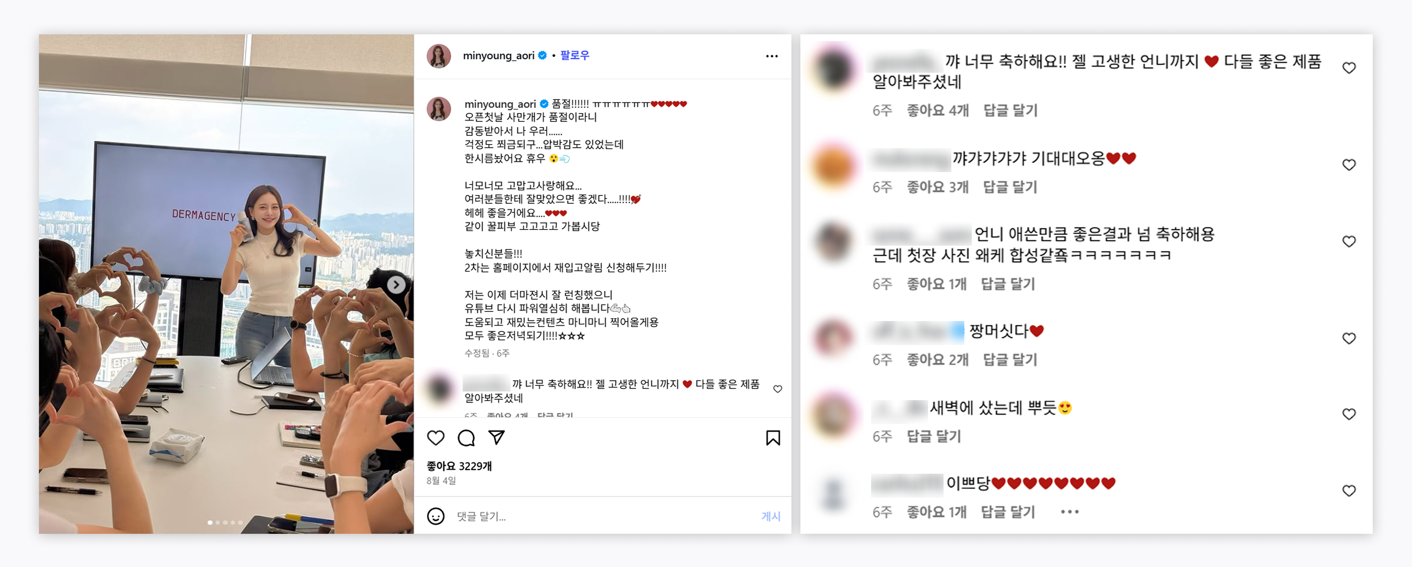Image resolution: width=1412 pixels, height=567 pixels.
Task: Like the '짱머싯다' comment
Action: pyautogui.click(x=1349, y=338)
